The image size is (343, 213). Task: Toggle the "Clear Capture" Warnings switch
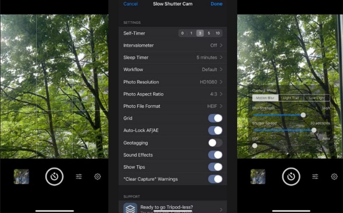[x=215, y=179]
